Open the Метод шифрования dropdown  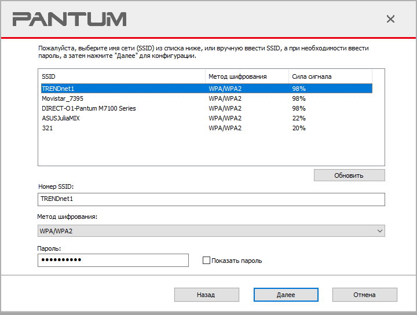(211, 231)
